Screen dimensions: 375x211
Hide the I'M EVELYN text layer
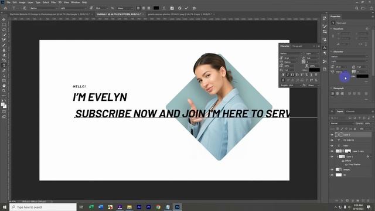point(332,140)
